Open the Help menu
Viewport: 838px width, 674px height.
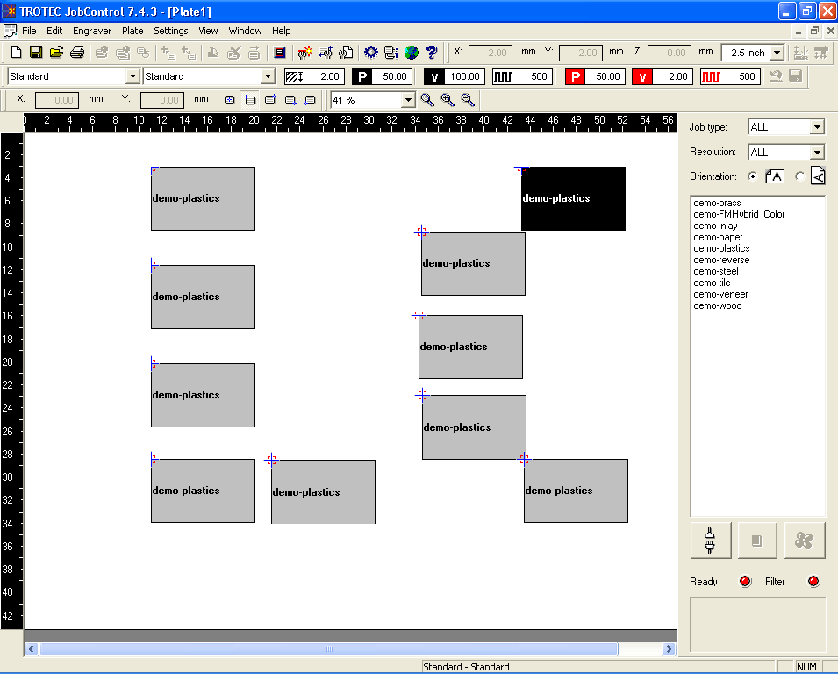point(281,31)
